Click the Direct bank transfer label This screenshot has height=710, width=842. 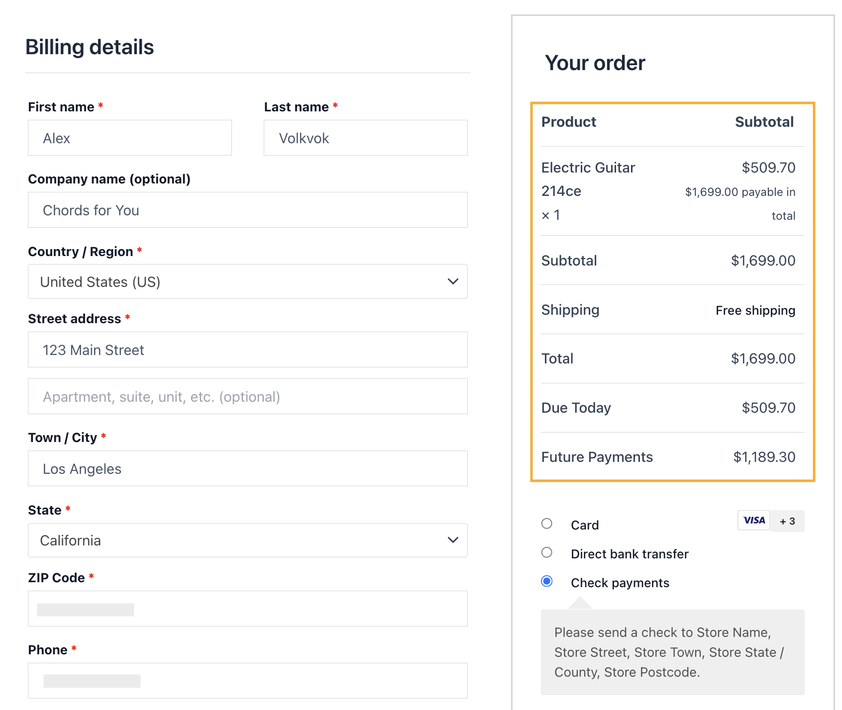pos(630,554)
